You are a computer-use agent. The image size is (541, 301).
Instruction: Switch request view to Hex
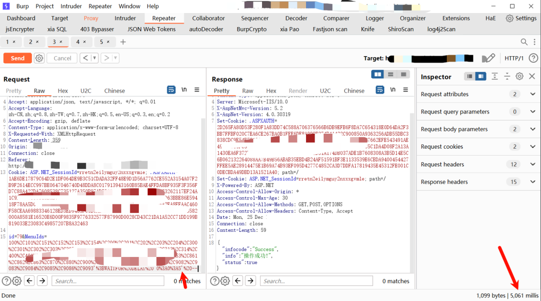tap(63, 91)
